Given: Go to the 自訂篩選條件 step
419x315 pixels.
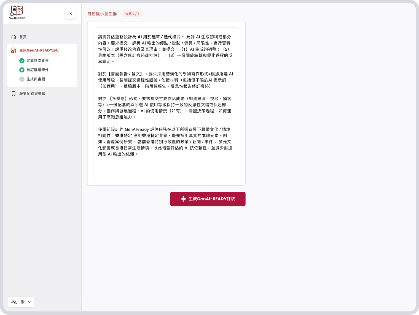Looking at the screenshot, I should tap(37, 70).
